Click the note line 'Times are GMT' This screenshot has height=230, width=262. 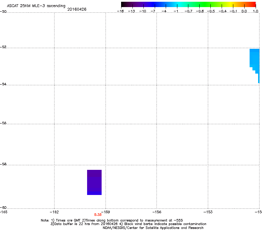click(x=112, y=220)
